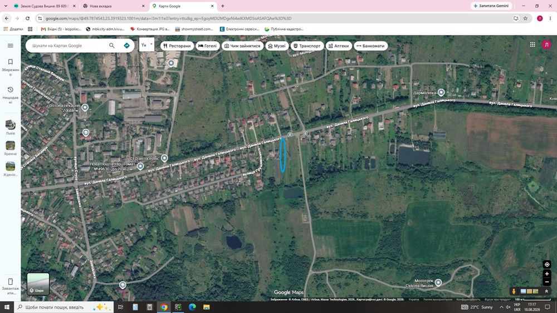
Task: Bookmark this page with star icon
Action: [x=525, y=18]
